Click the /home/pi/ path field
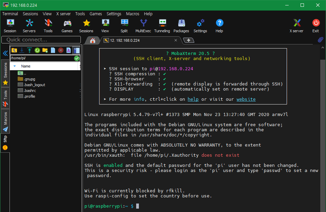The width and height of the screenshot is (326, 212). pos(42,58)
